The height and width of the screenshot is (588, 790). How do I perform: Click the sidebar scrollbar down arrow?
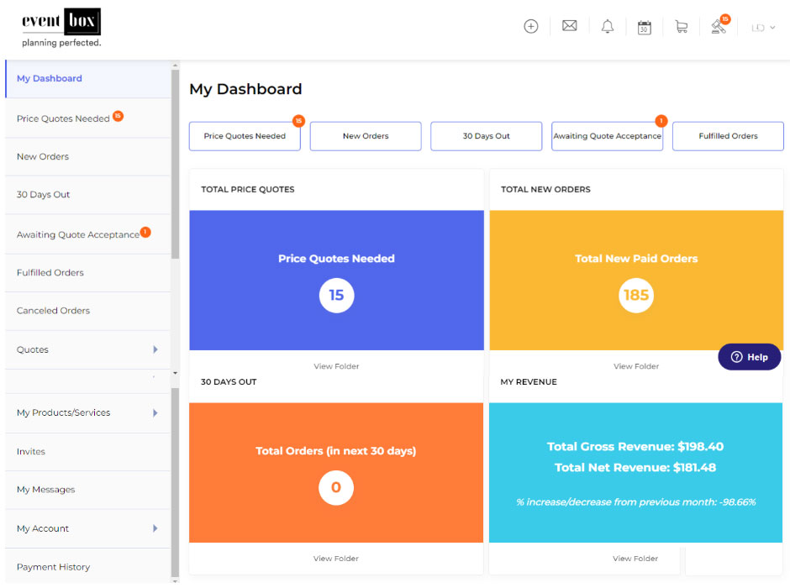point(175,372)
